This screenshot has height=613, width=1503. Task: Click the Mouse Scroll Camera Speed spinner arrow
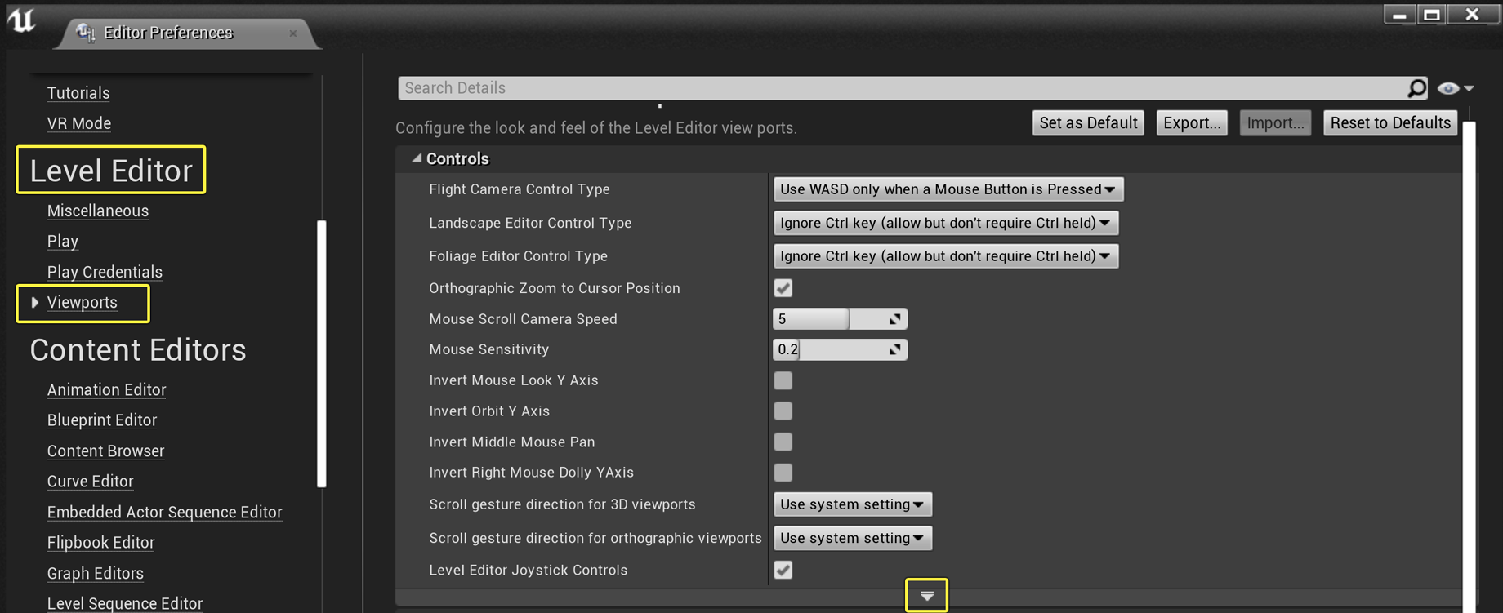point(895,319)
